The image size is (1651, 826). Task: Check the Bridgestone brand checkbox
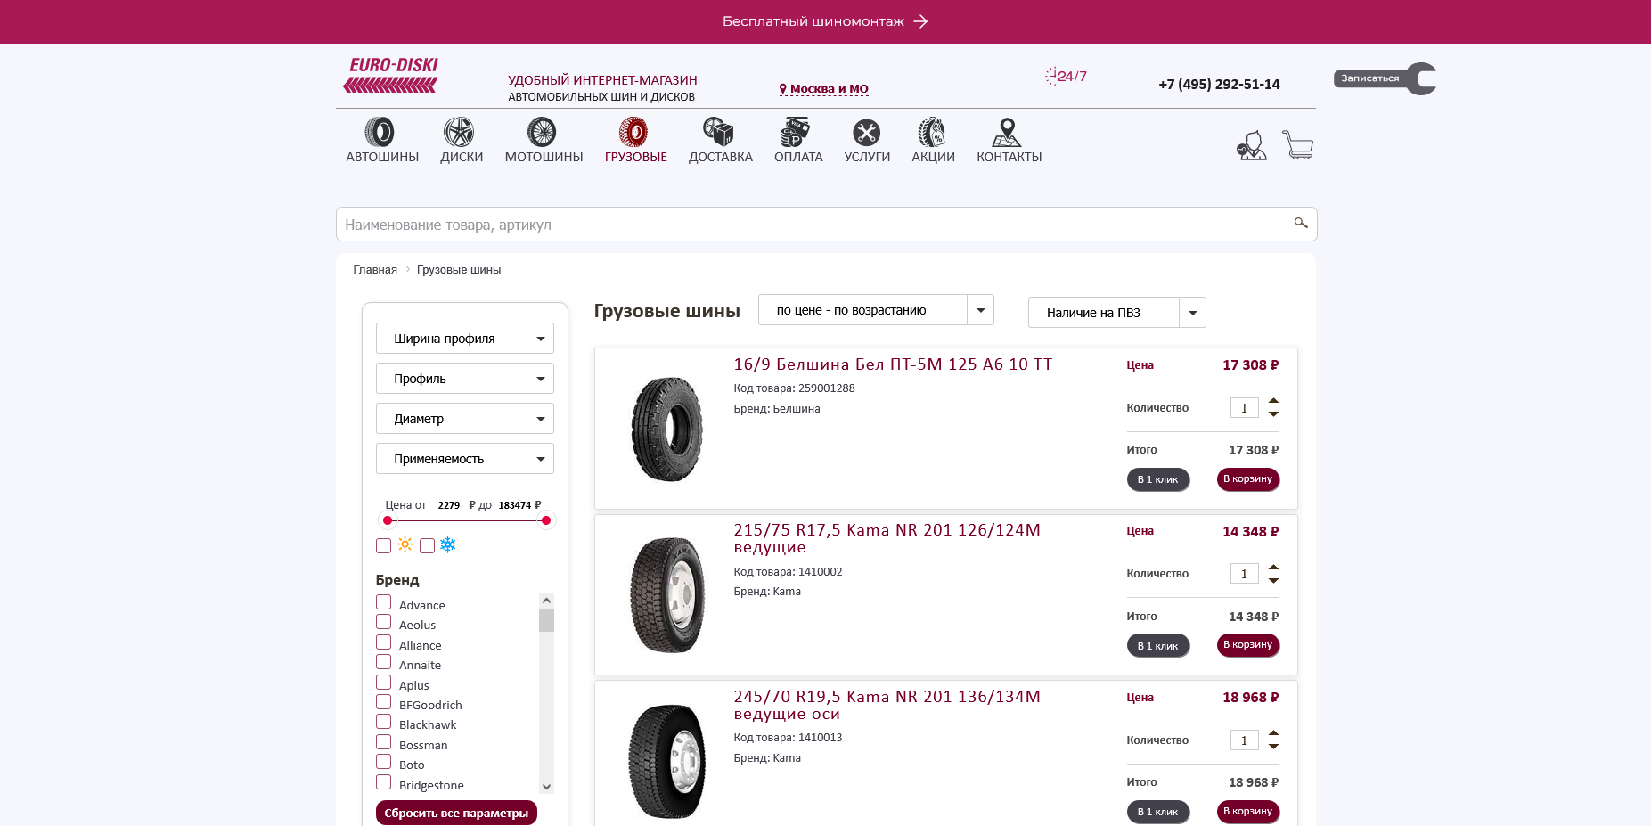tap(384, 782)
